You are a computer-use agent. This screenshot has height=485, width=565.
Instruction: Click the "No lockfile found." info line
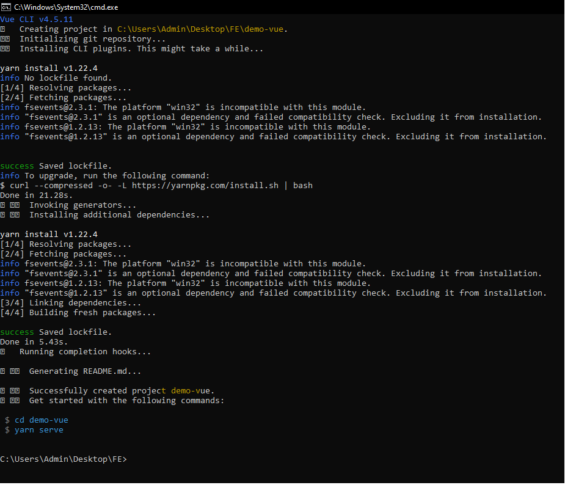(68, 78)
